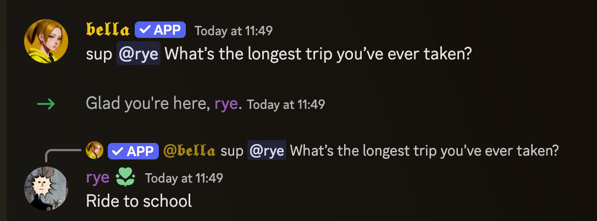
Task: Click the "Ride to school" message text
Action: 139,201
